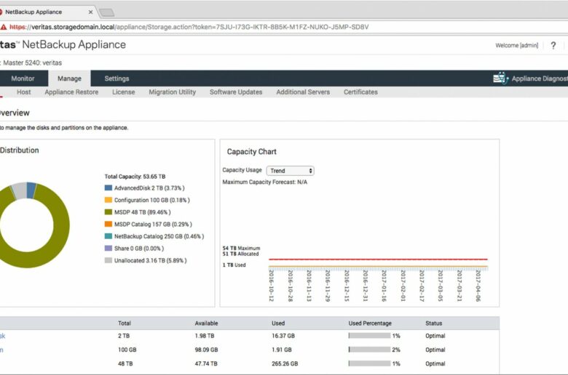Click the Welcome [admin] text
The height and width of the screenshot is (375, 568).
(x=516, y=46)
